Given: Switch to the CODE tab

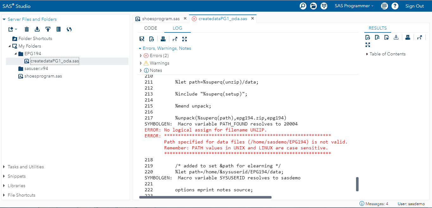Looking at the screenshot, I should [x=151, y=28].
